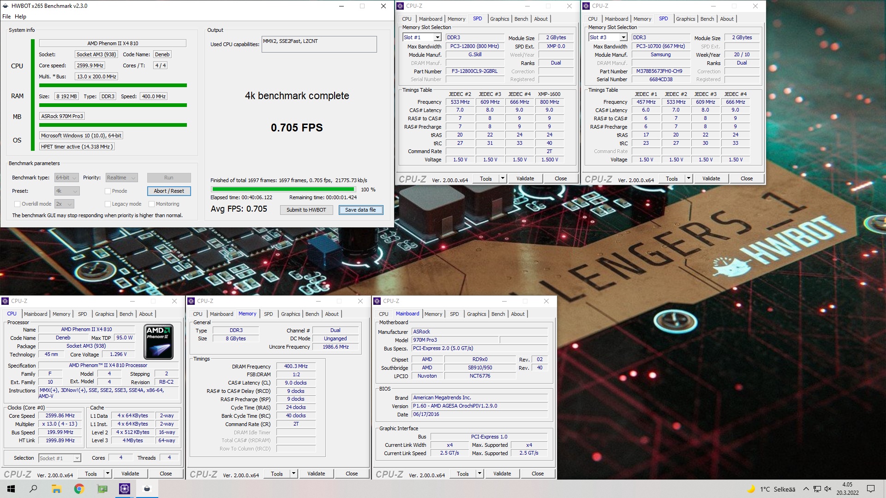
Task: Click Close in Memory CPU-Z window
Action: (x=352, y=474)
